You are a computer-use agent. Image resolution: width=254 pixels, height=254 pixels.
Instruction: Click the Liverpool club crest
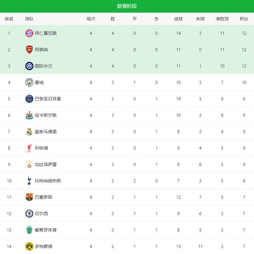[29, 148]
